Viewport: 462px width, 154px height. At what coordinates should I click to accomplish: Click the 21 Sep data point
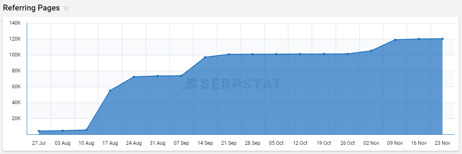[228, 54]
